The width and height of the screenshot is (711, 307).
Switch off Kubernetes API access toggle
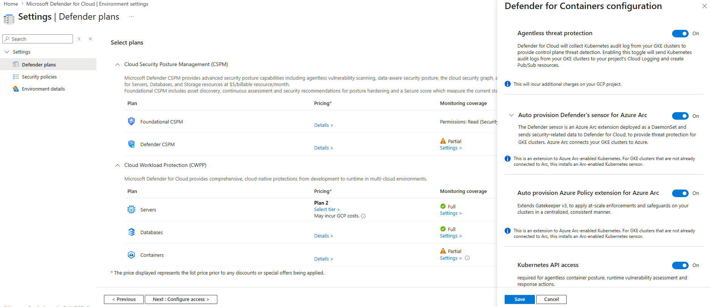[x=680, y=265]
